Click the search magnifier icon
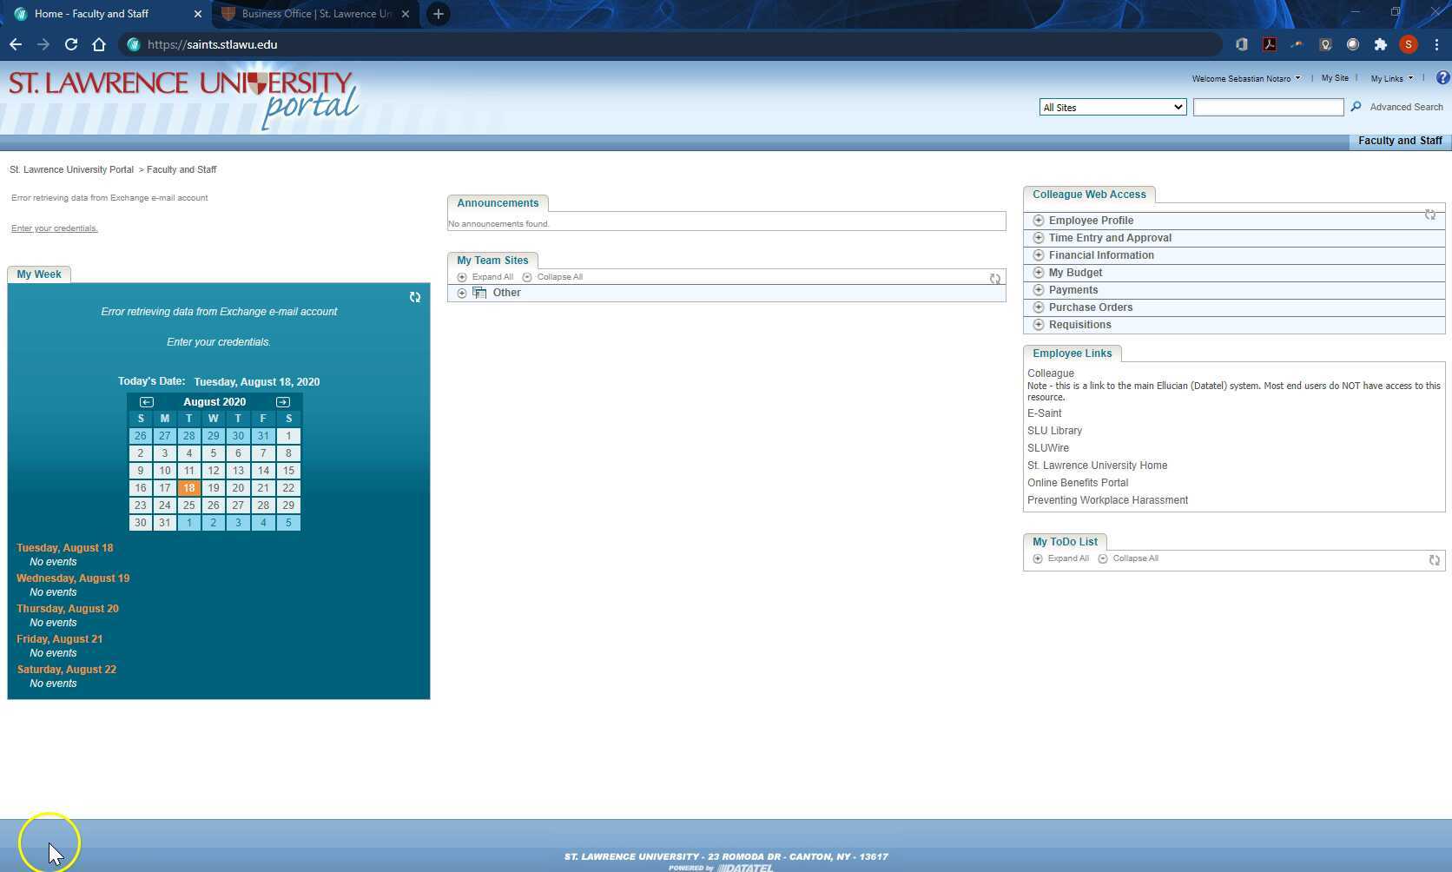The image size is (1452, 872). pos(1356,107)
